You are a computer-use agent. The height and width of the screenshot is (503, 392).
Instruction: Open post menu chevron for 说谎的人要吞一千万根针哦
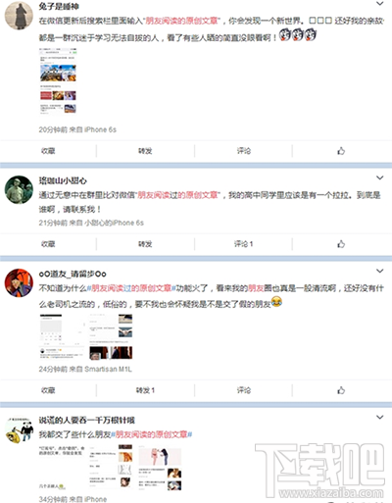pyautogui.click(x=379, y=418)
